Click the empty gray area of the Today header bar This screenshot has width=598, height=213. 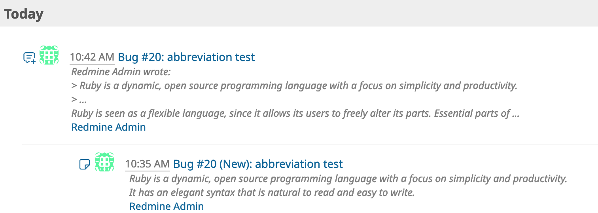click(316, 13)
